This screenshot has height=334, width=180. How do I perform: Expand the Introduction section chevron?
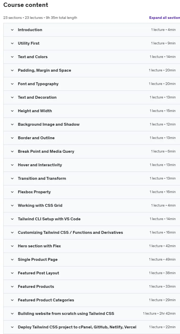(x=12, y=30)
